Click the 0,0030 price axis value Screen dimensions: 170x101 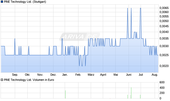[x=164, y=46]
